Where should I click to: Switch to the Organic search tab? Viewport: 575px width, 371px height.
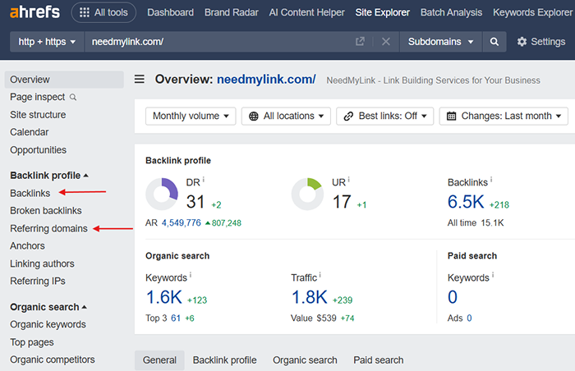[x=305, y=360]
